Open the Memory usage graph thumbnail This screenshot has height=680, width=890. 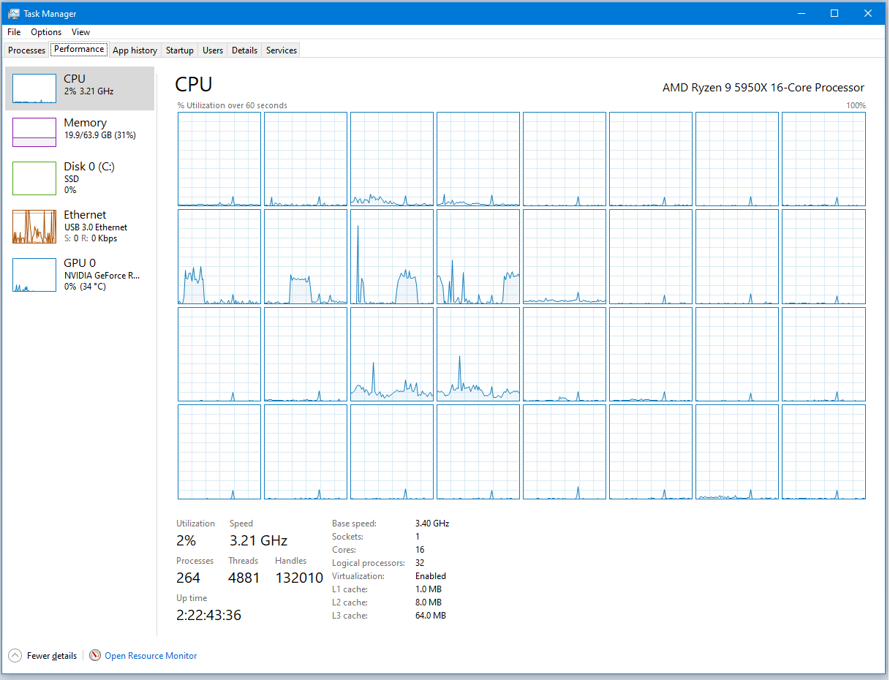(34, 132)
